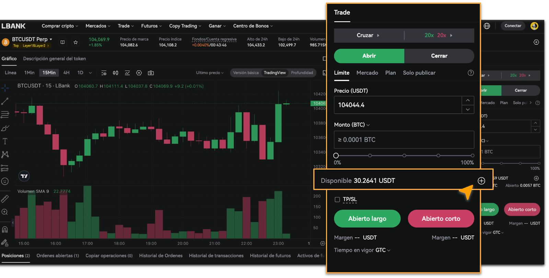Select Profundidad chart mode
Viewport: 549px width, 278px height.
click(302, 73)
